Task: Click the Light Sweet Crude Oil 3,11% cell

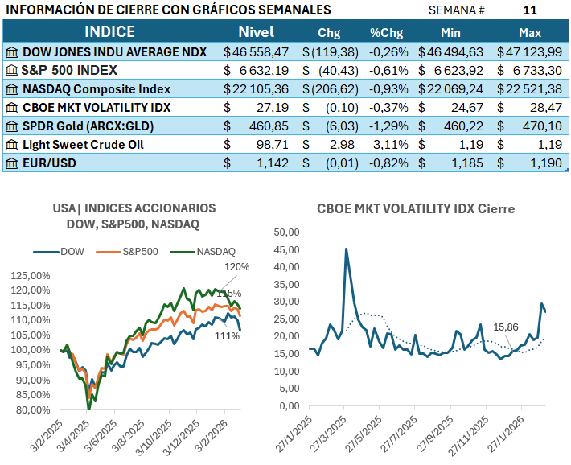Action: pos(385,145)
